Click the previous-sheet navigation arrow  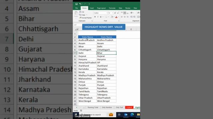pyautogui.click(x=77, y=107)
